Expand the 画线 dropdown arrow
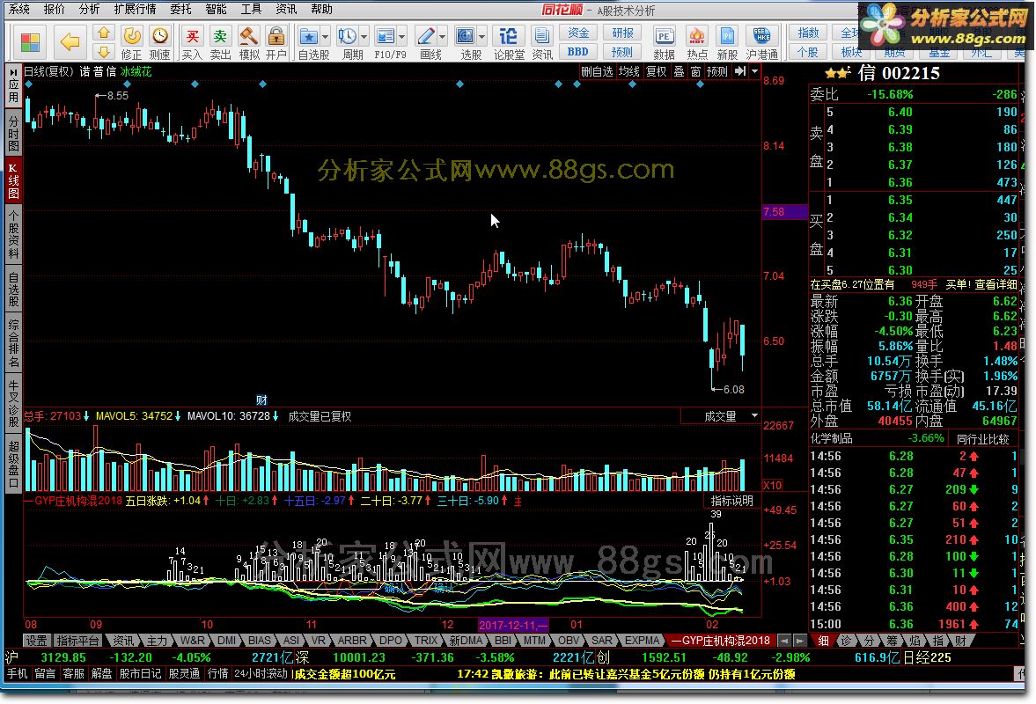The image size is (1036, 704). click(x=442, y=37)
